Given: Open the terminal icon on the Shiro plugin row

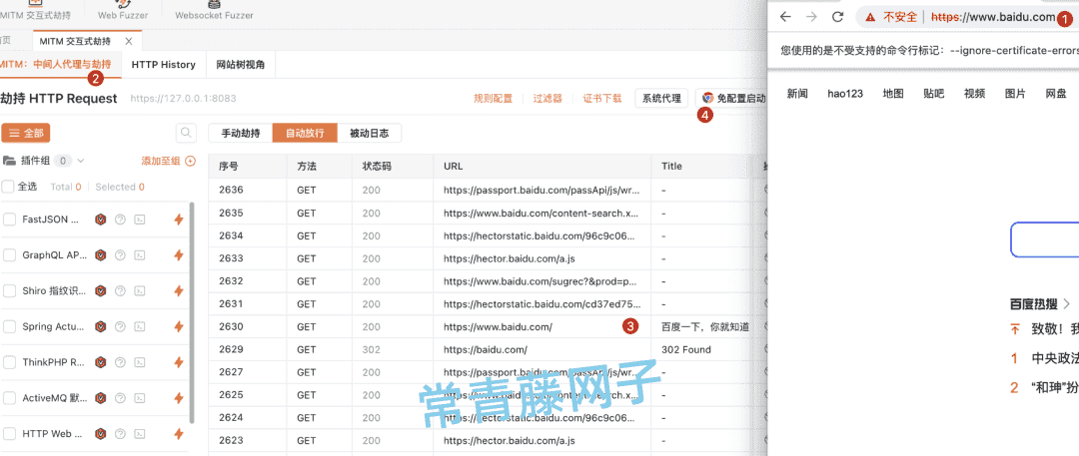Looking at the screenshot, I should [x=139, y=291].
